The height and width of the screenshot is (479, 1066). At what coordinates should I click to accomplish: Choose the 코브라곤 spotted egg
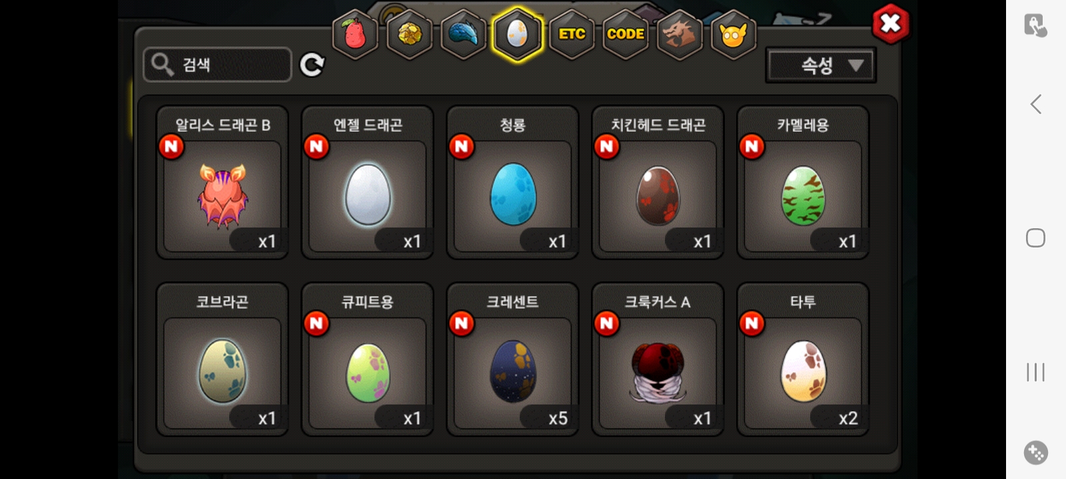point(223,359)
